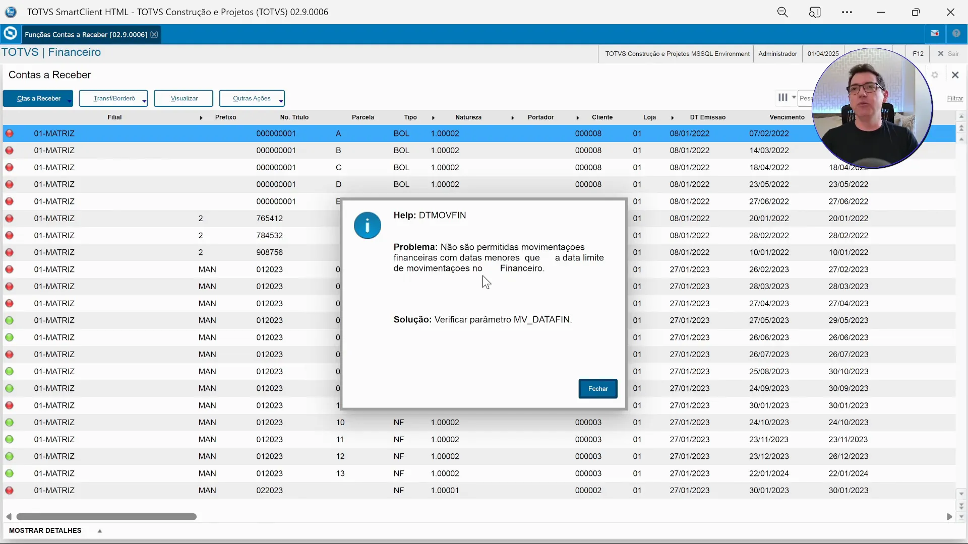The width and height of the screenshot is (968, 544).
Task: Open the mail notifications icon
Action: 935,34
